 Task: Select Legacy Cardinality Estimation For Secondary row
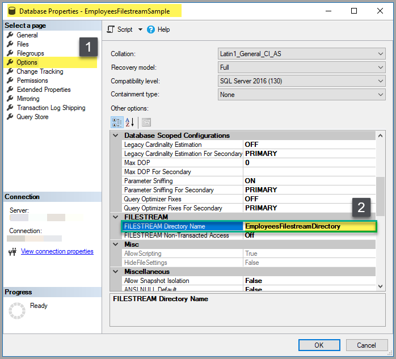pos(248,154)
